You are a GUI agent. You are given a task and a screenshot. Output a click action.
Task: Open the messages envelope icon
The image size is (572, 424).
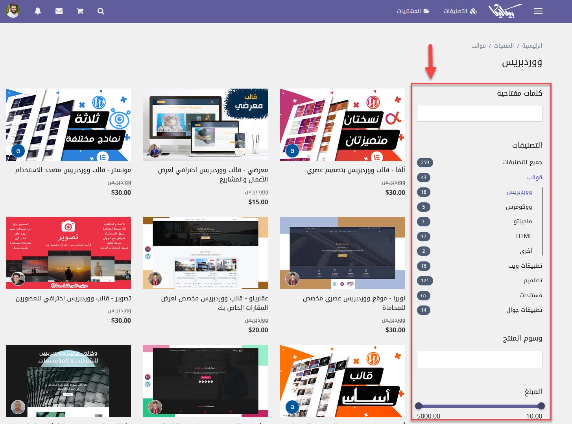[x=59, y=11]
